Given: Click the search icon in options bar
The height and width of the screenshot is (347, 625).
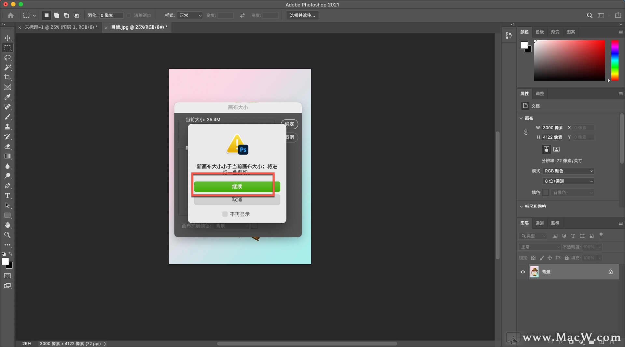Looking at the screenshot, I should tap(590, 15).
